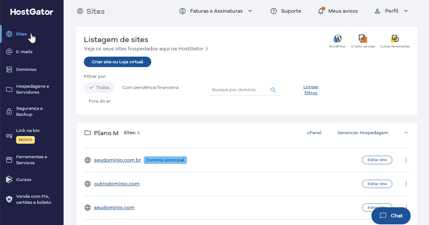Select the Fora do ar filter
429x225 pixels.
100,101
